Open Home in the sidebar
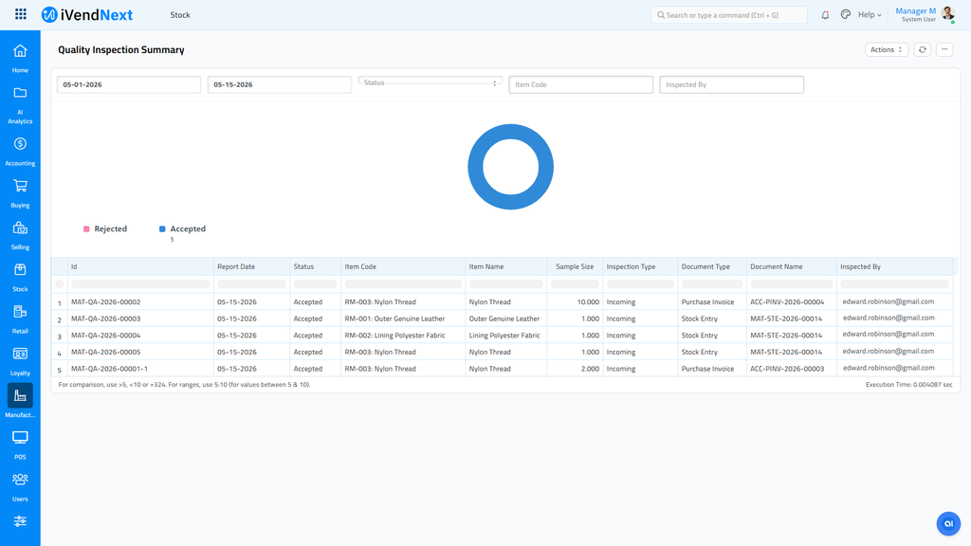 (x=20, y=58)
